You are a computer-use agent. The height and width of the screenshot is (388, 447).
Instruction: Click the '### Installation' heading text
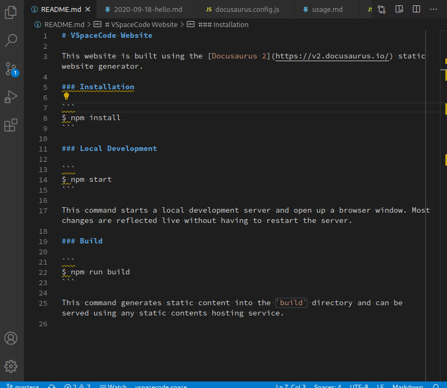tap(98, 87)
